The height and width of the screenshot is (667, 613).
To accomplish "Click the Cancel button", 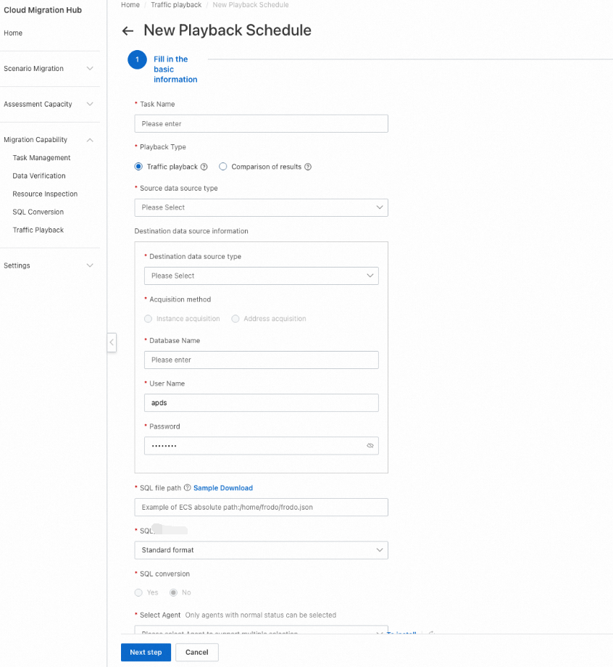I will [x=197, y=652].
